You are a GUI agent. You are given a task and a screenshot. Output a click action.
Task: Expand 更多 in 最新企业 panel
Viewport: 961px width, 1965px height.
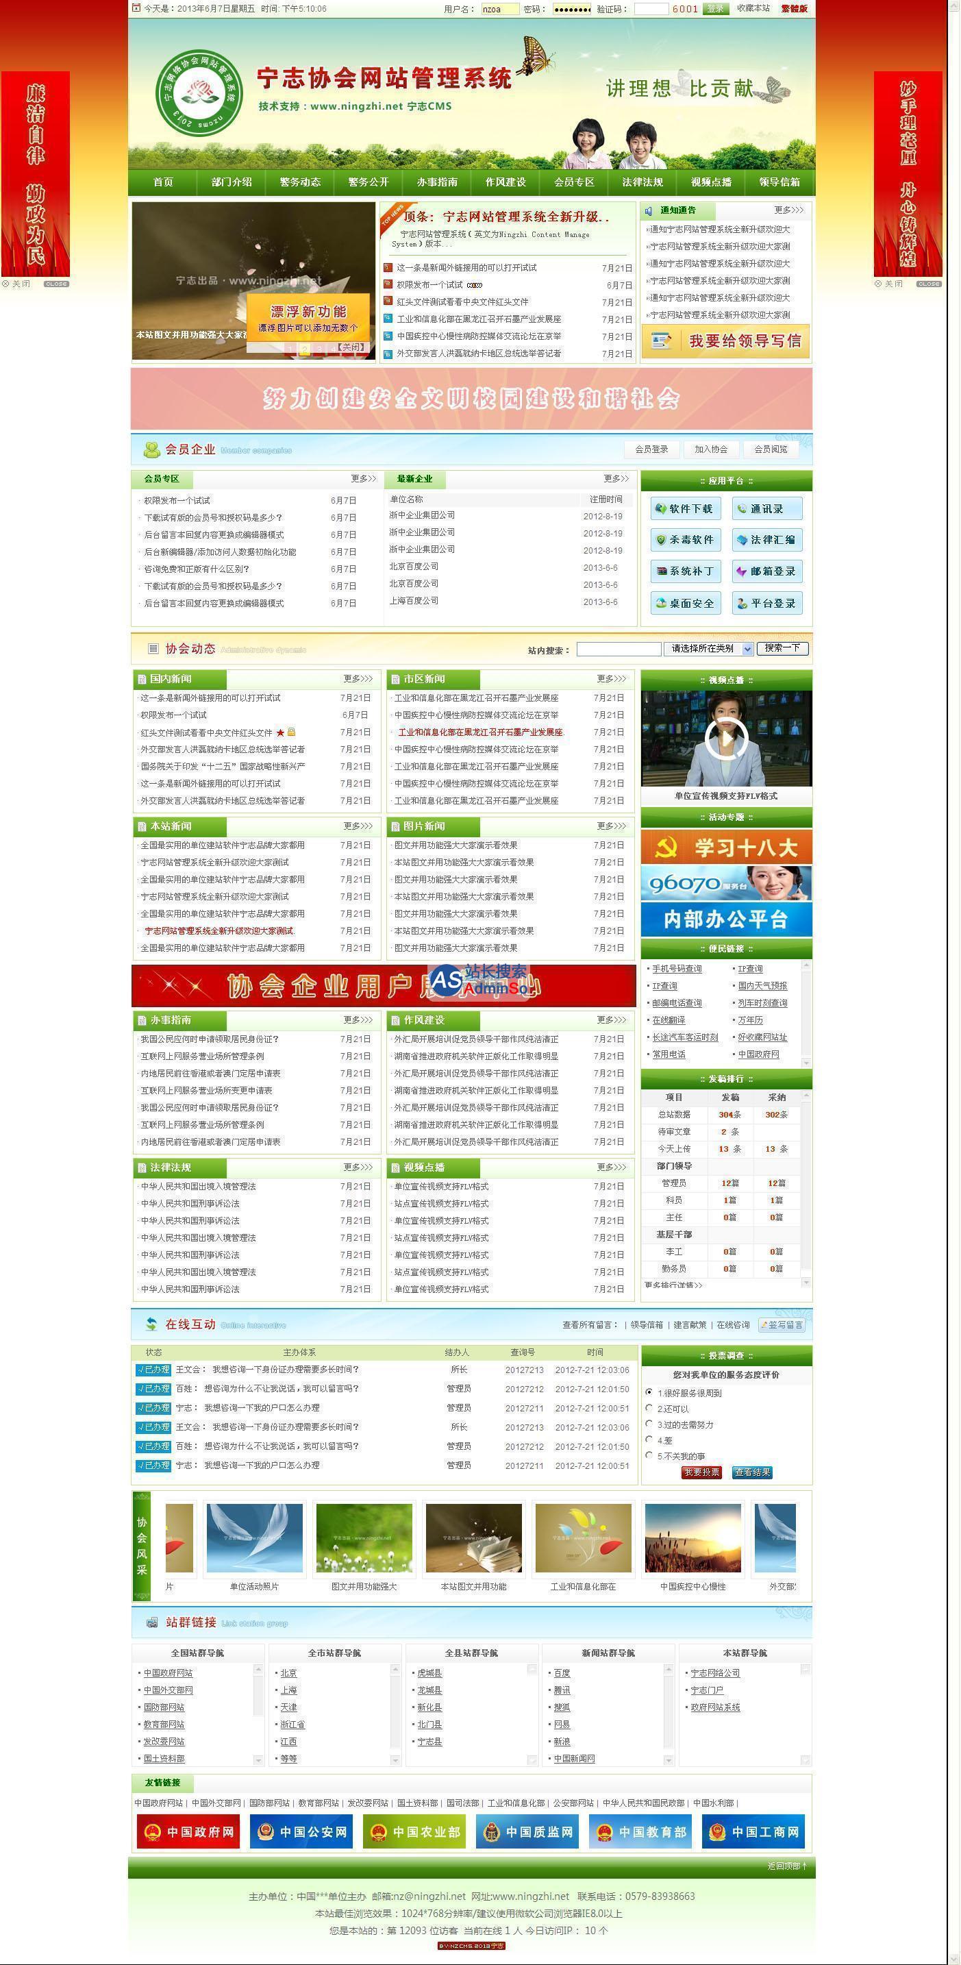tap(616, 479)
